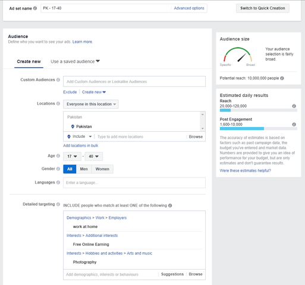Click info icon next to Ad set name

pos(35,8)
